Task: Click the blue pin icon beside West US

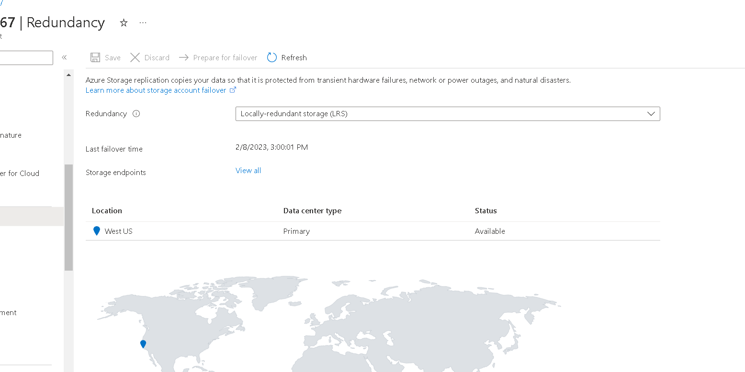Action: [97, 231]
